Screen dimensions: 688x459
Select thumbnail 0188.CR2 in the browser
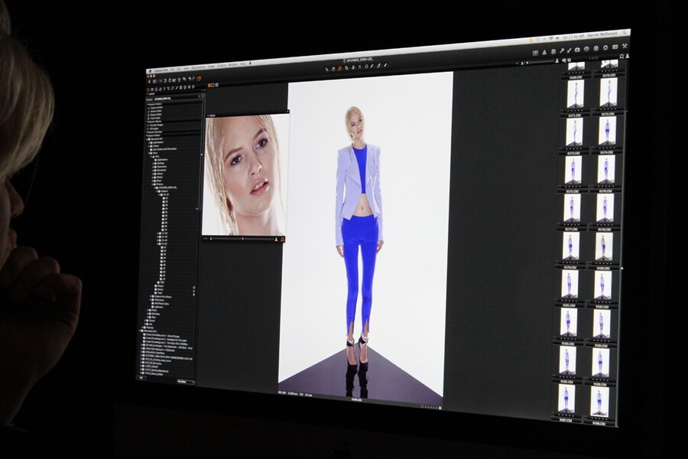click(x=599, y=401)
